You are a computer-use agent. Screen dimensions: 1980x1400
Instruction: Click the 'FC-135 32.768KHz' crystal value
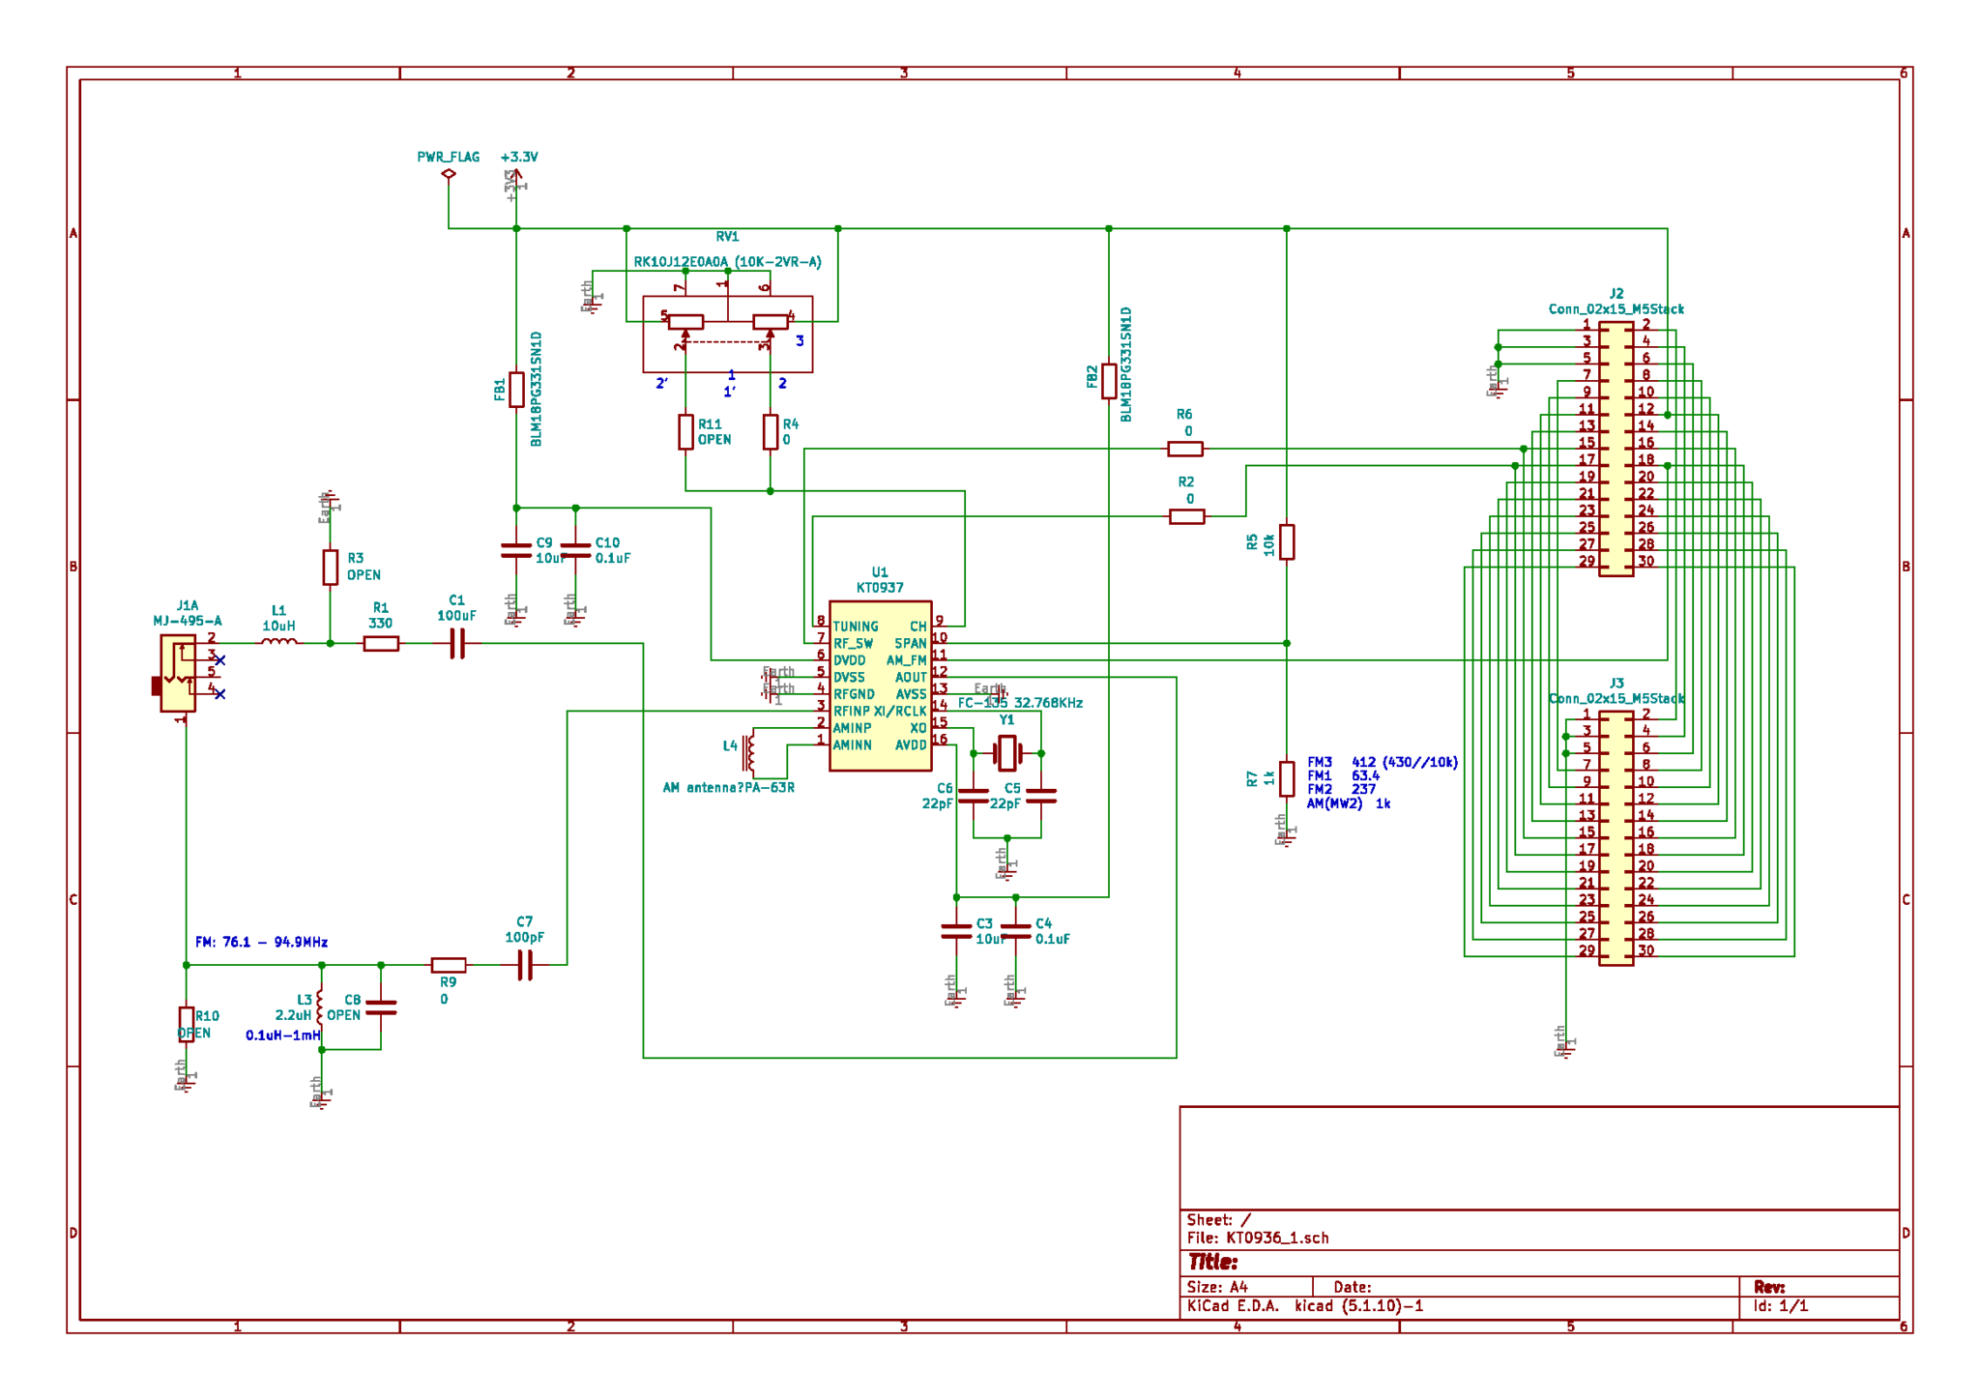pos(1020,703)
